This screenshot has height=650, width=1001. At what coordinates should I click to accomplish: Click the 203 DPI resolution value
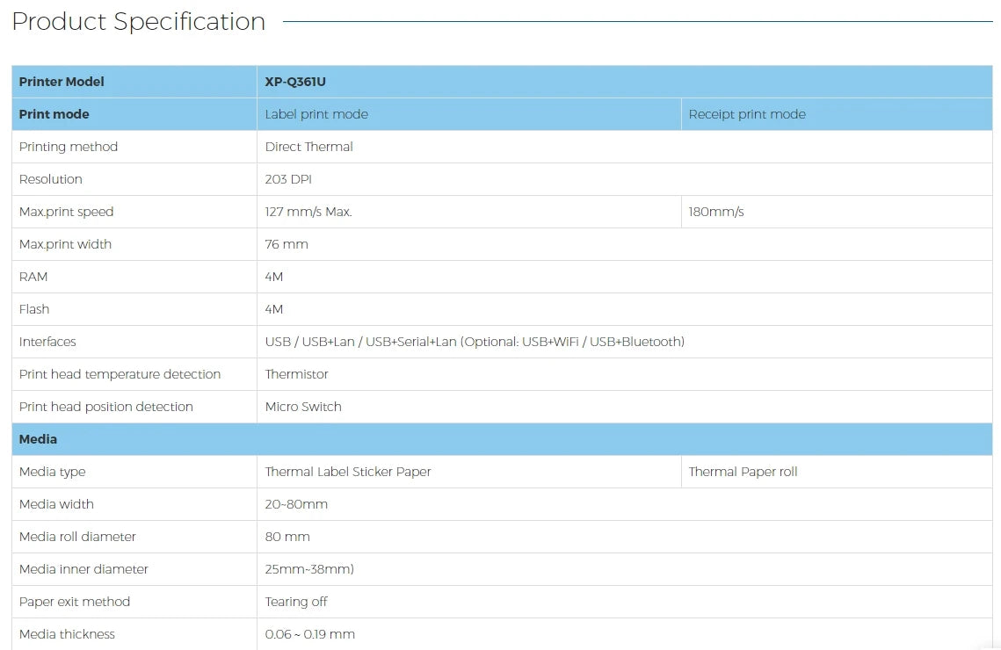tap(288, 179)
